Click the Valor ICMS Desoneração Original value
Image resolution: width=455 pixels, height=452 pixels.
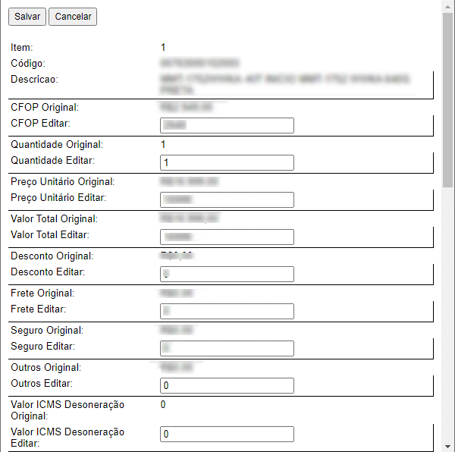pyautogui.click(x=164, y=405)
